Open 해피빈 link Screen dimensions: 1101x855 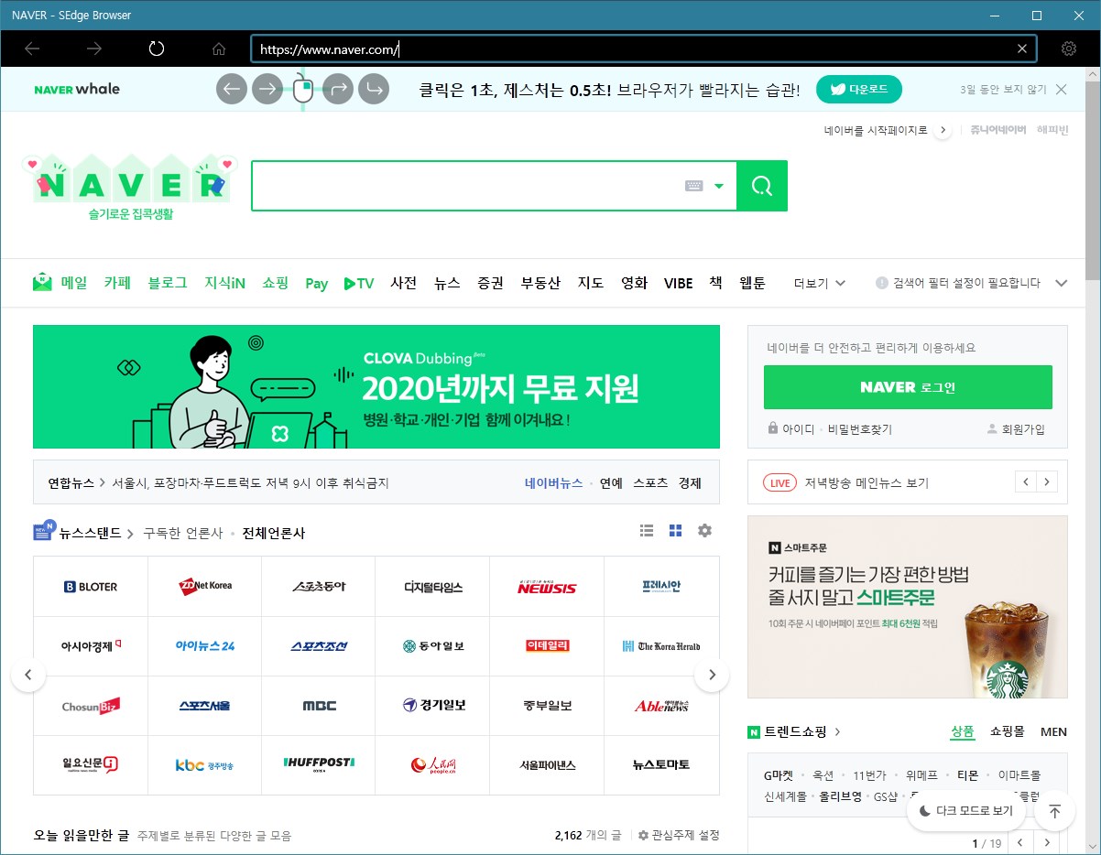[x=1052, y=130]
